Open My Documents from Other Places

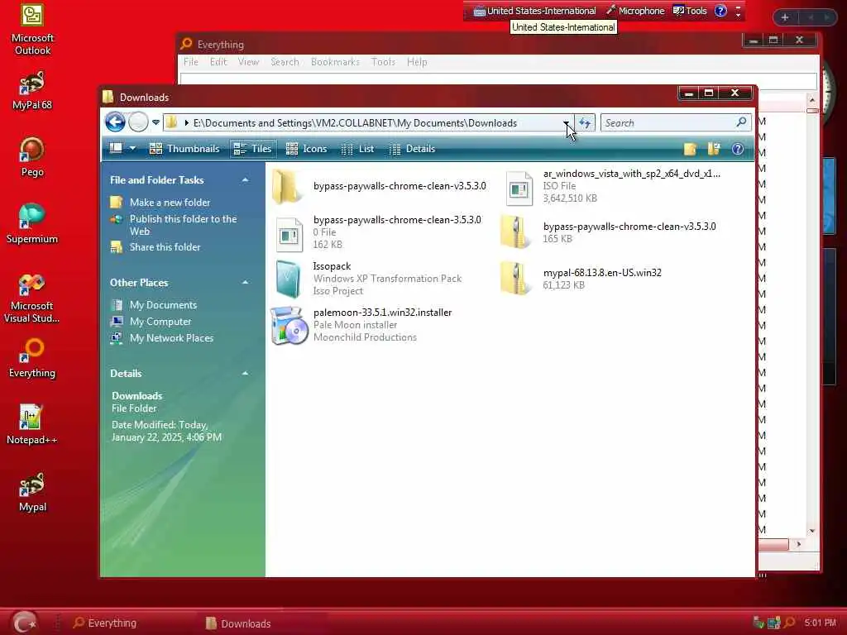(x=163, y=304)
